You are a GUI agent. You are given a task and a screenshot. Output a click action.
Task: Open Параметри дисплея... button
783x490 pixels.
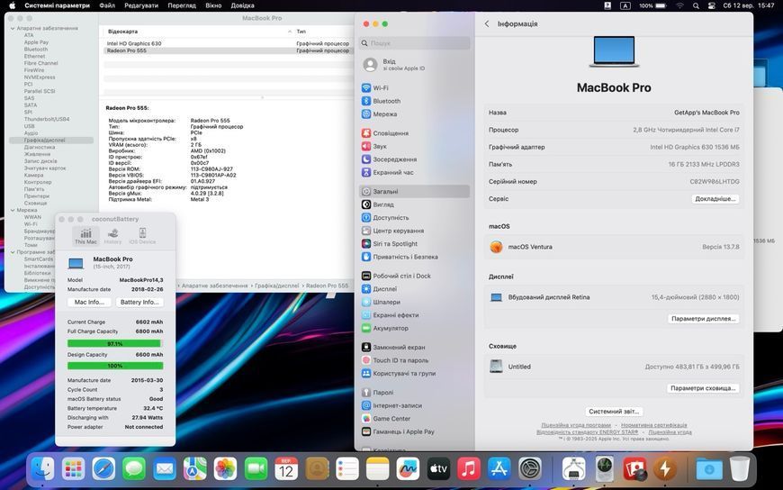[x=703, y=319]
